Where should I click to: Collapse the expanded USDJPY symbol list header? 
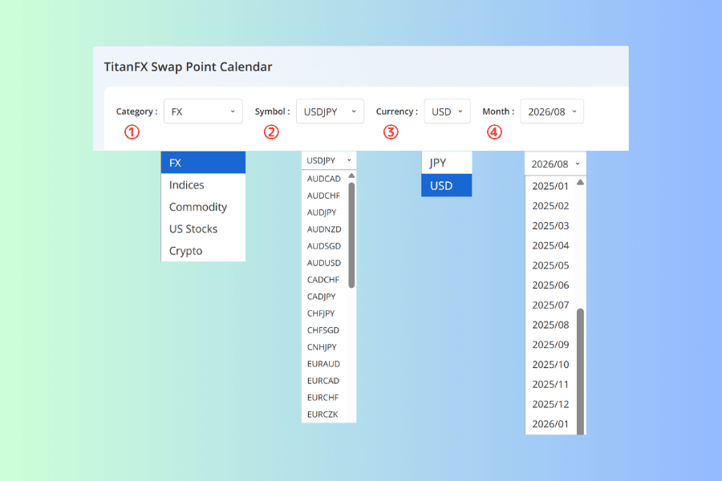coord(329,160)
